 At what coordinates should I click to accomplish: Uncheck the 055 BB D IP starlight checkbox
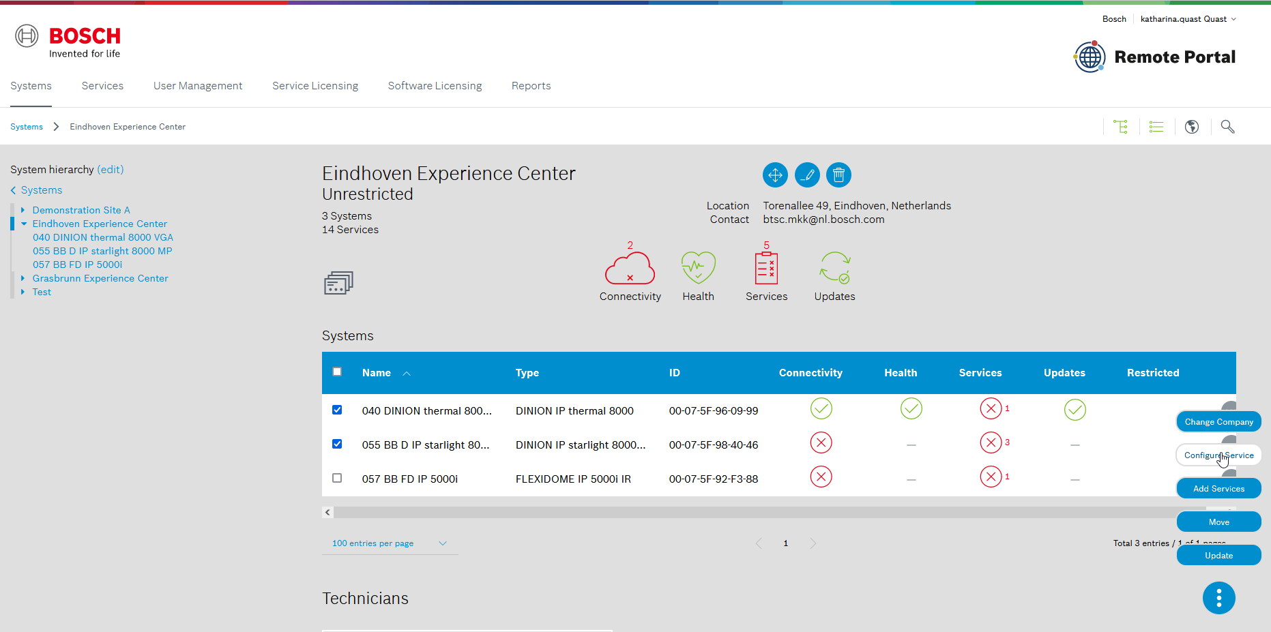pyautogui.click(x=337, y=444)
